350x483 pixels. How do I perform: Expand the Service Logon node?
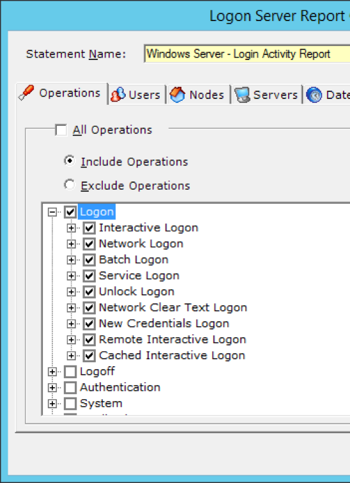pyautogui.click(x=71, y=276)
